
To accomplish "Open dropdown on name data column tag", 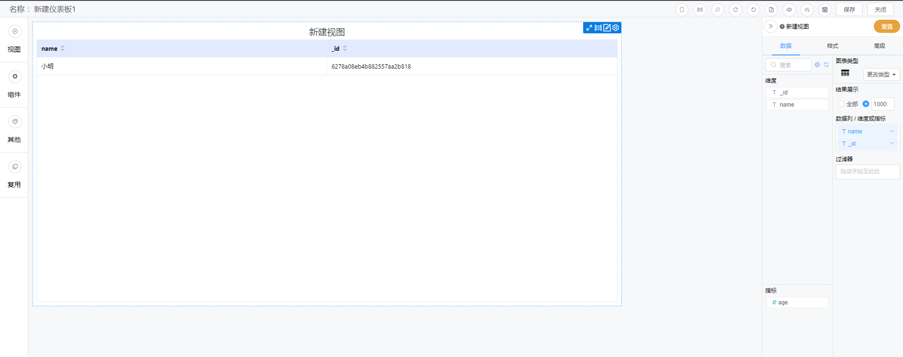I will tap(892, 132).
